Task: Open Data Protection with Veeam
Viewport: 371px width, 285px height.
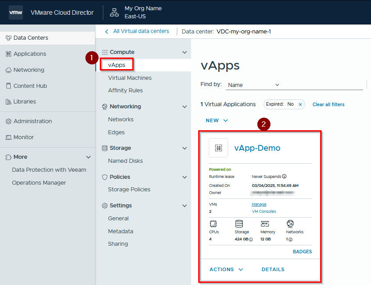Action: point(49,170)
